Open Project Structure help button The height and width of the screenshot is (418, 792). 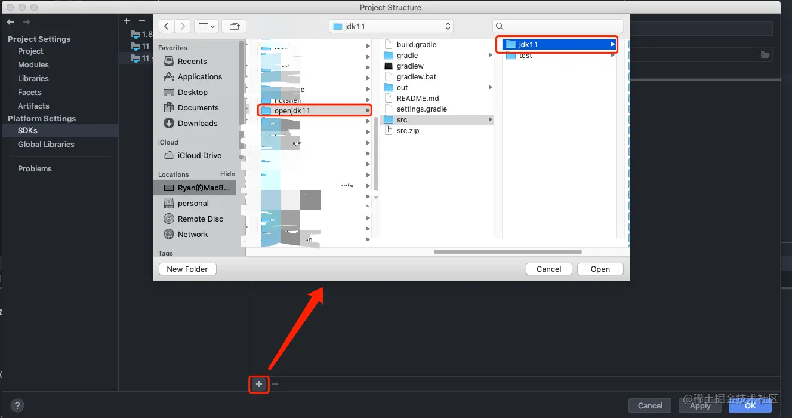[x=17, y=405]
